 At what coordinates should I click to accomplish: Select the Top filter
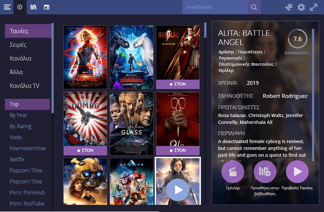click(27, 104)
